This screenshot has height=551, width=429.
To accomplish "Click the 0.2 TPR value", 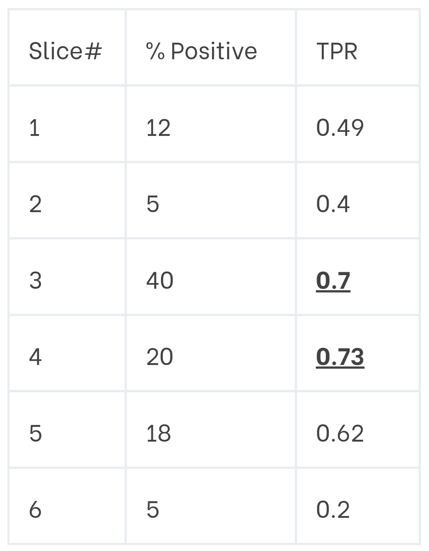I will [x=333, y=510].
